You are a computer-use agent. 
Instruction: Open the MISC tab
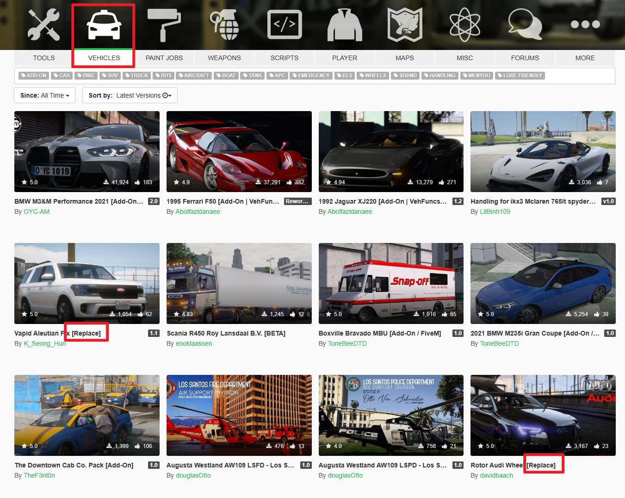click(x=465, y=58)
